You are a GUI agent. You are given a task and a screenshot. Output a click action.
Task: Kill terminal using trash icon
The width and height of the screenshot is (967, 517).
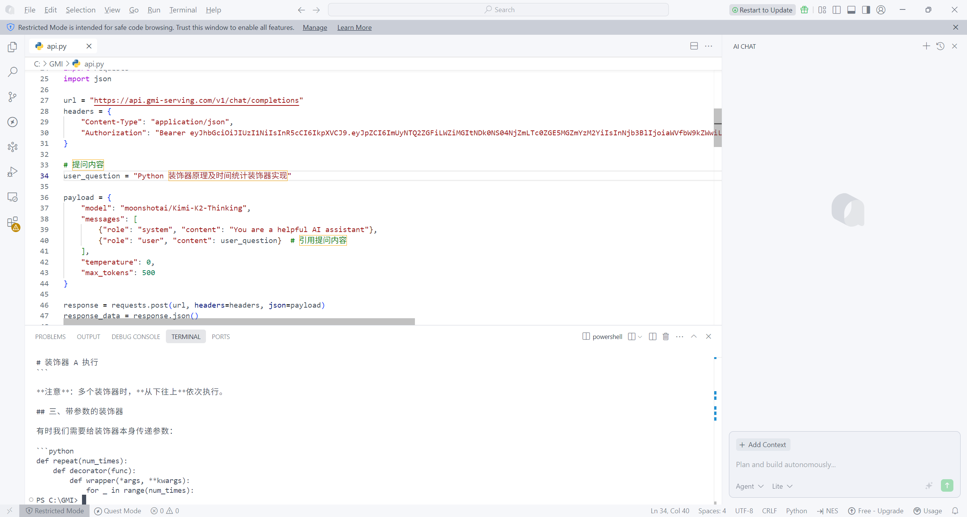pyautogui.click(x=666, y=336)
